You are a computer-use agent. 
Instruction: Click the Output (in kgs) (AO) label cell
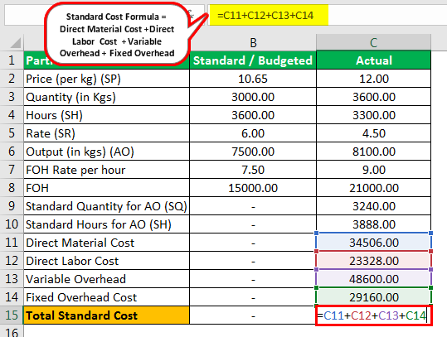pyautogui.click(x=107, y=152)
